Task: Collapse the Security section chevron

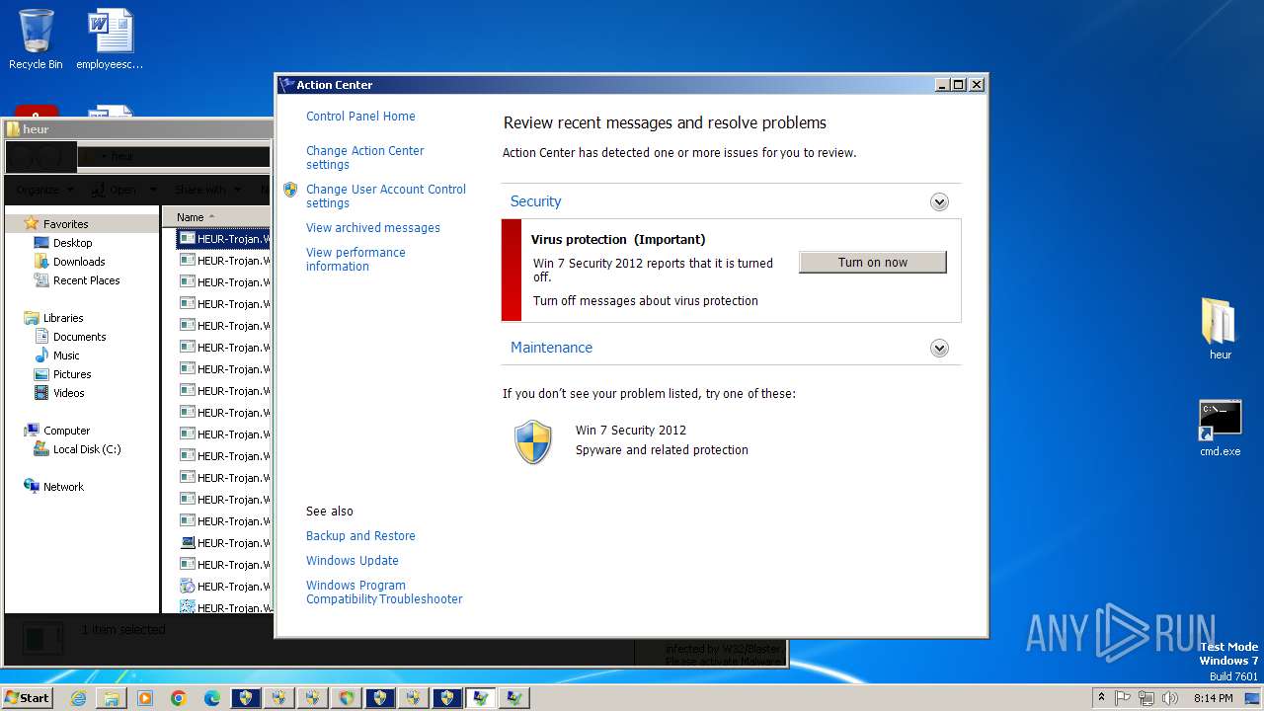Action: [x=939, y=201]
